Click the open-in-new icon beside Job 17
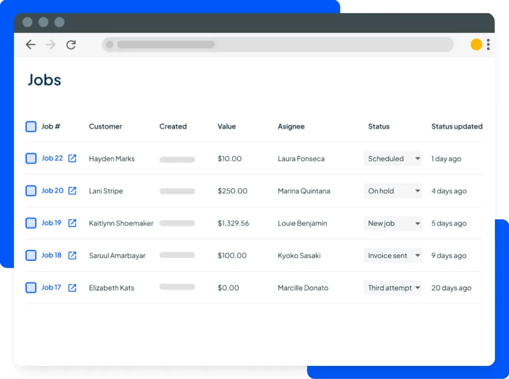 [x=72, y=288]
